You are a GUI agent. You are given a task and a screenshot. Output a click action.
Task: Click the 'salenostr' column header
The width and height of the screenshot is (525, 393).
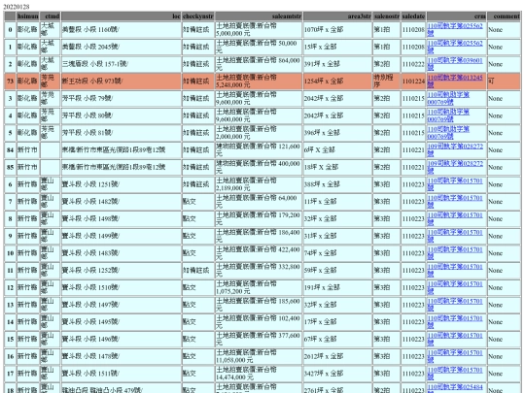click(386, 16)
